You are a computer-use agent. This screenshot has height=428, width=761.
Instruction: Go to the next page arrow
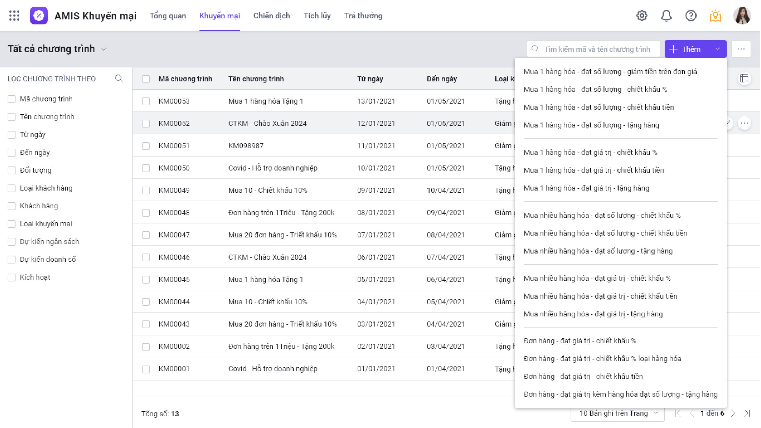pyautogui.click(x=733, y=413)
